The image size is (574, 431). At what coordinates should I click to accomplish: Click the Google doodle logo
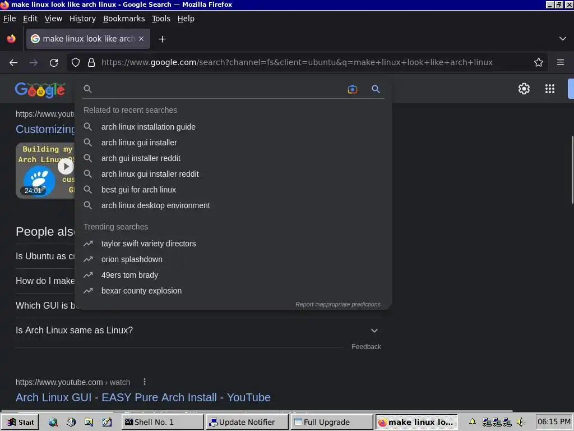[40, 90]
